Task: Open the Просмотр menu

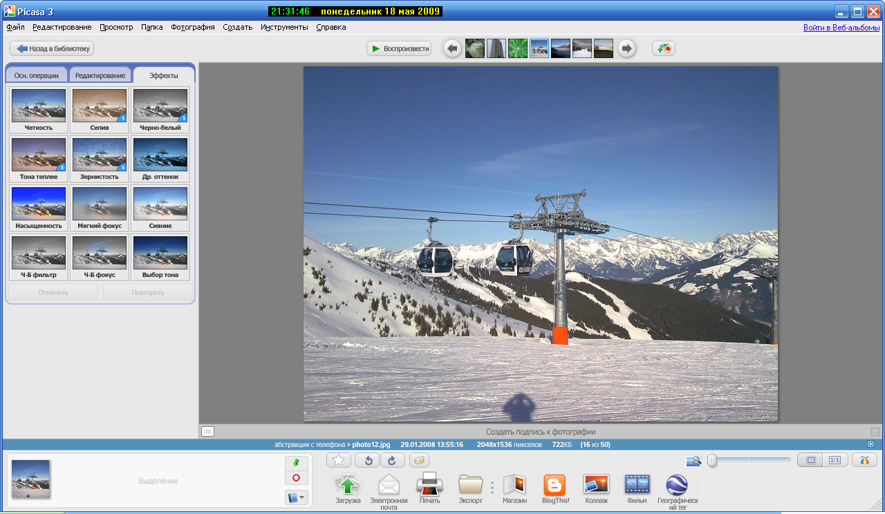Action: pyautogui.click(x=116, y=28)
